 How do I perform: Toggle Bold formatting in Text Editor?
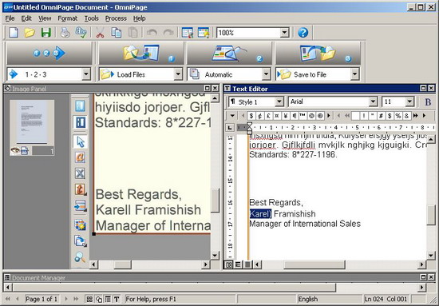tap(428, 102)
